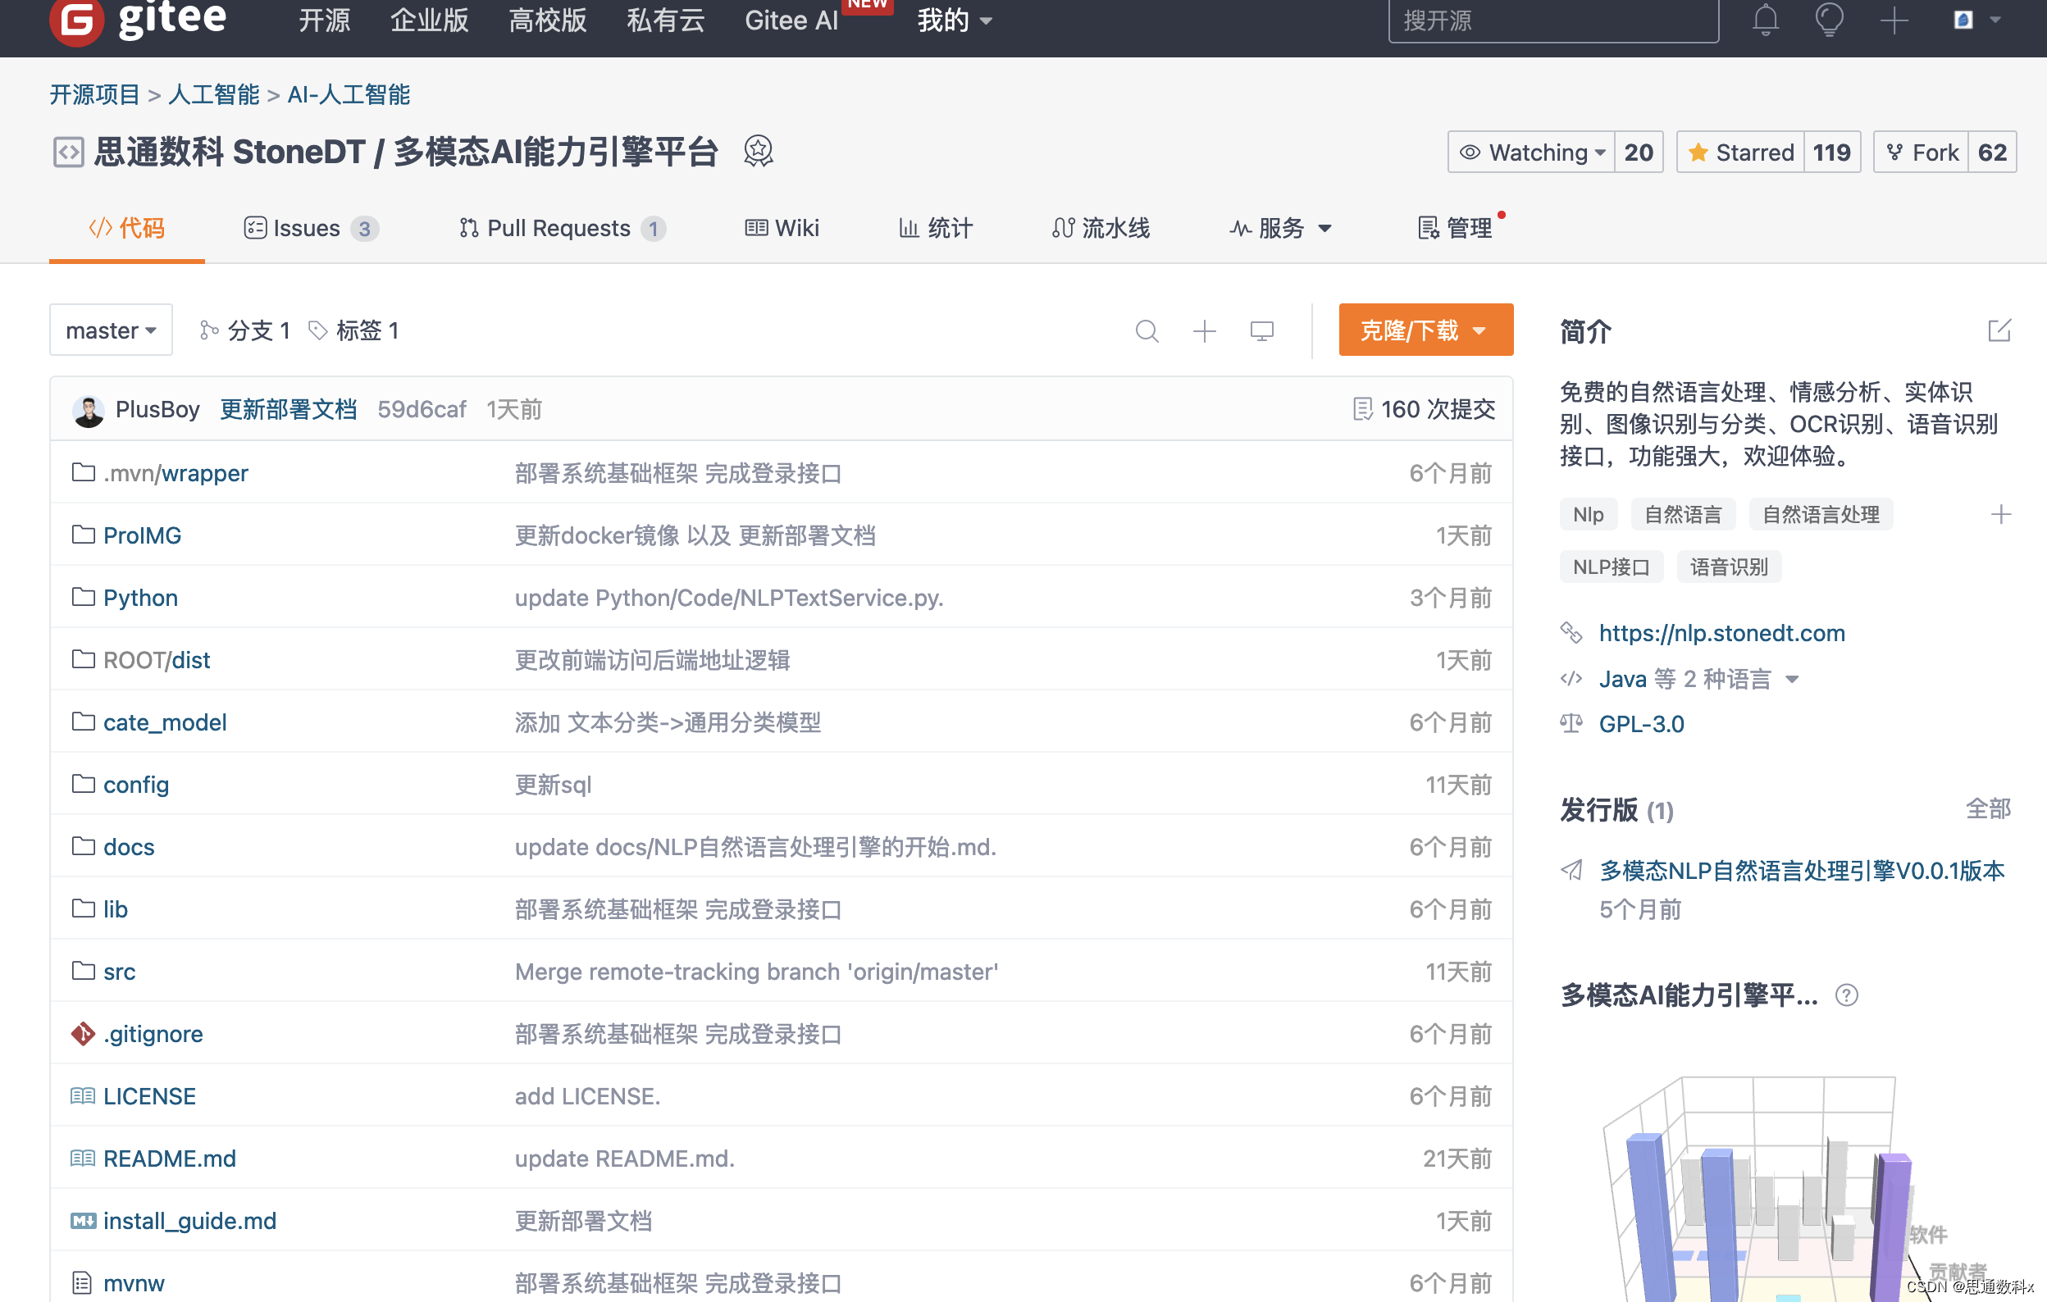Click the open in new tab icon

pyautogui.click(x=1998, y=330)
